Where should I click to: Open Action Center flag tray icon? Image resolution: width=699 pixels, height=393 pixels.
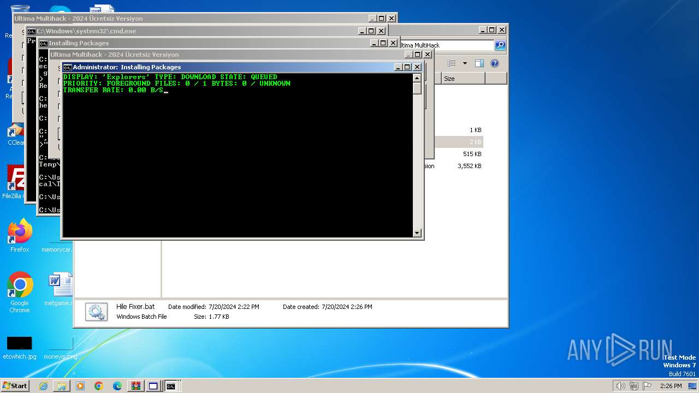[647, 386]
